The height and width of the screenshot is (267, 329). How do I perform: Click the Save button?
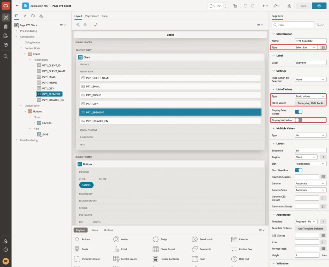(x=303, y=6)
